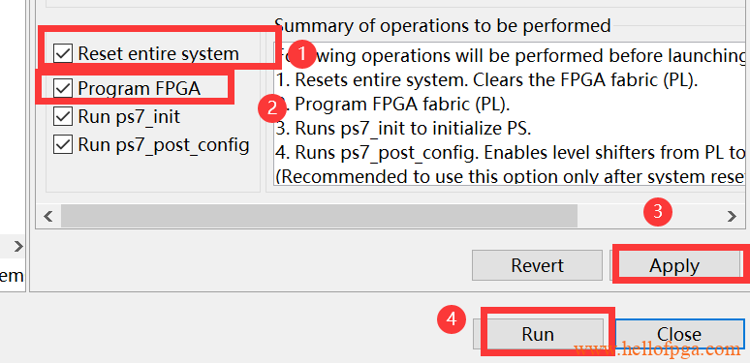This screenshot has width=750, height=363.
Task: Click the Close button
Action: pyautogui.click(x=679, y=334)
